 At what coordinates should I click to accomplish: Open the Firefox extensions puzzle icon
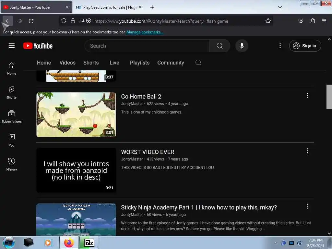pos(313,21)
